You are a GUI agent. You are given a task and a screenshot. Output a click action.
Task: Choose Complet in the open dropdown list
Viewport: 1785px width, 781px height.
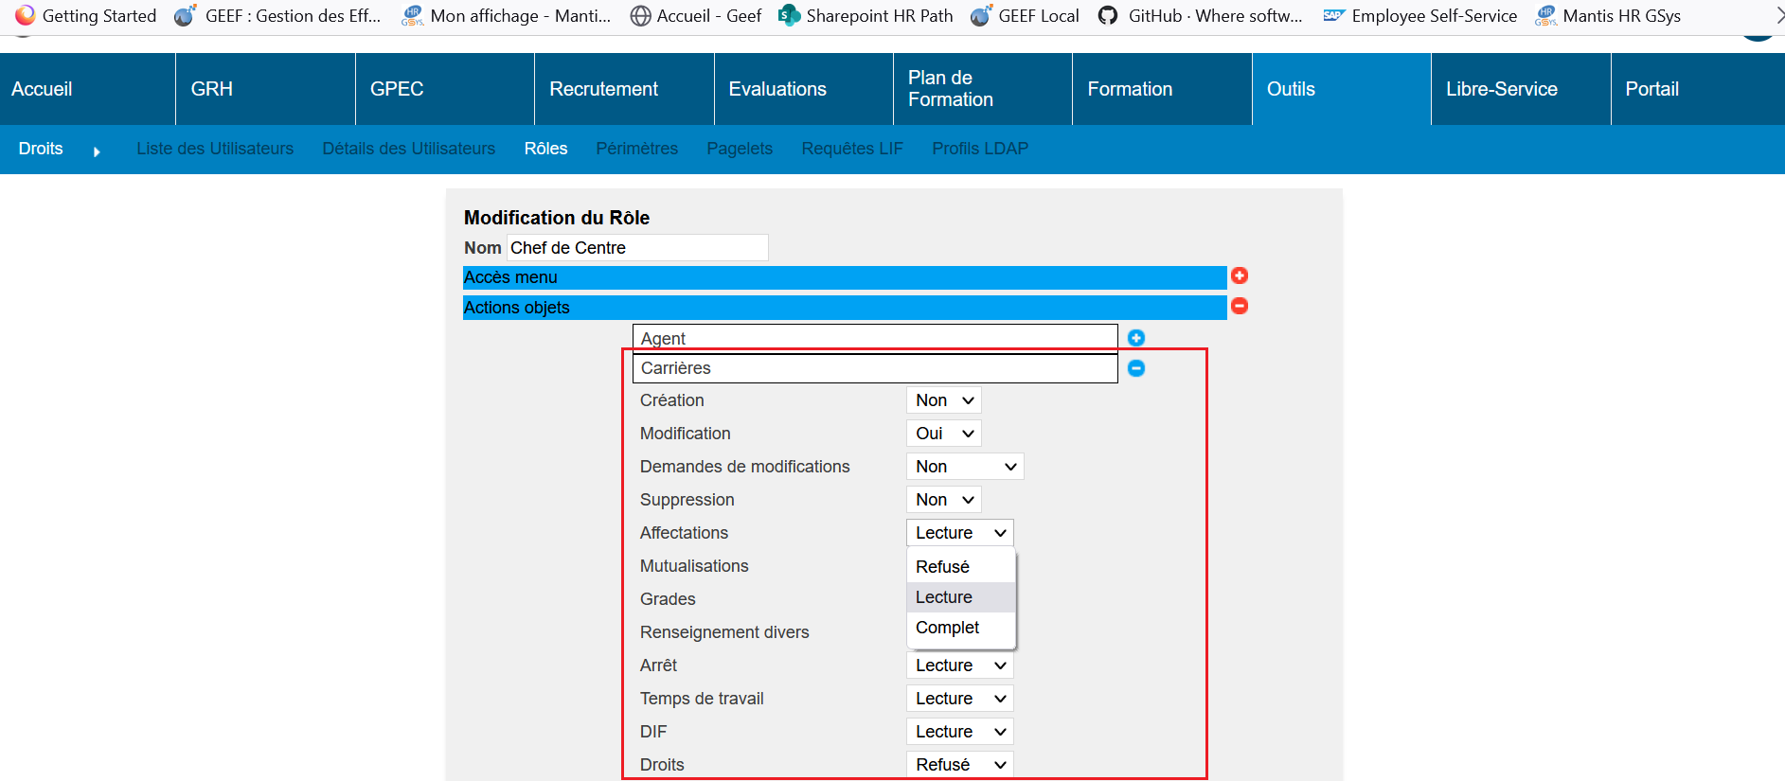(948, 628)
